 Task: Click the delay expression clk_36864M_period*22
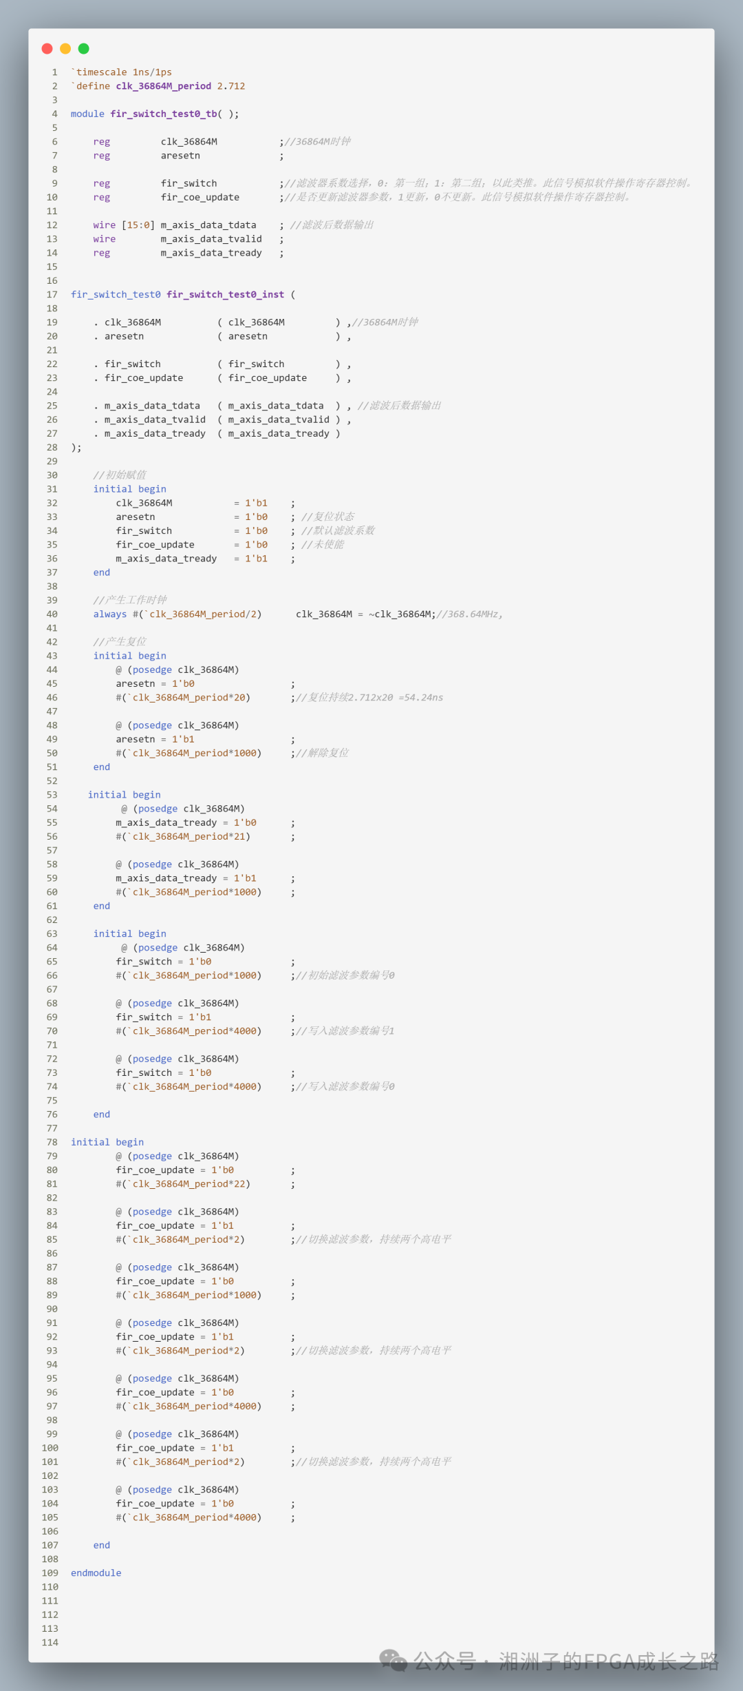pos(189,1184)
